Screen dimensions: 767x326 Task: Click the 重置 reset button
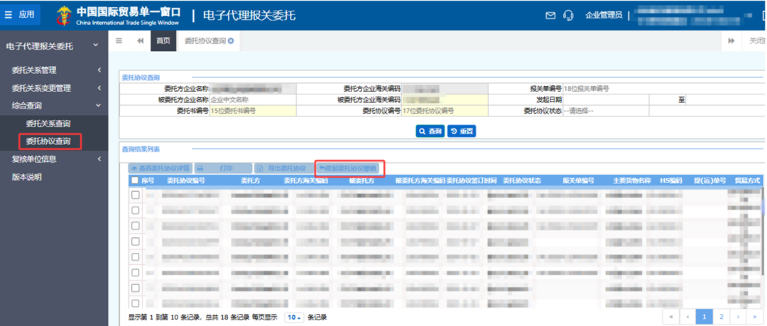click(x=462, y=131)
